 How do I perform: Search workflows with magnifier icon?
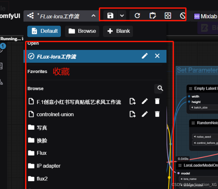(x=160, y=88)
